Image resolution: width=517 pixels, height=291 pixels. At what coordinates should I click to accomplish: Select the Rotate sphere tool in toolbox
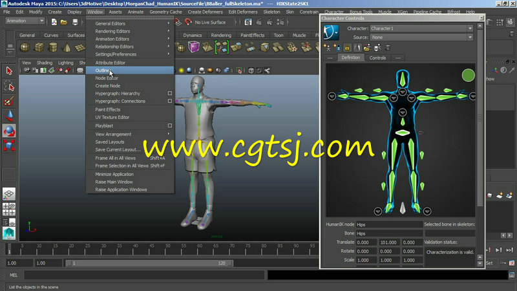9,131
